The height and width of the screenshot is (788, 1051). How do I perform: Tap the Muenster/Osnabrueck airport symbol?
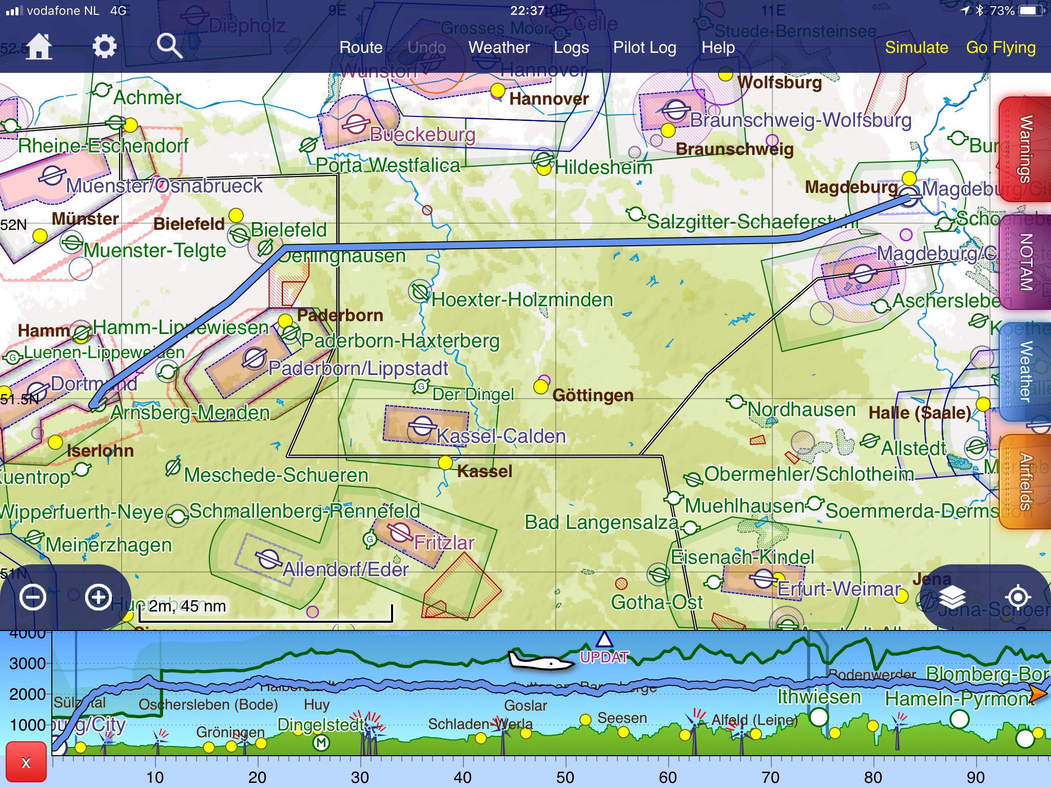(x=52, y=175)
